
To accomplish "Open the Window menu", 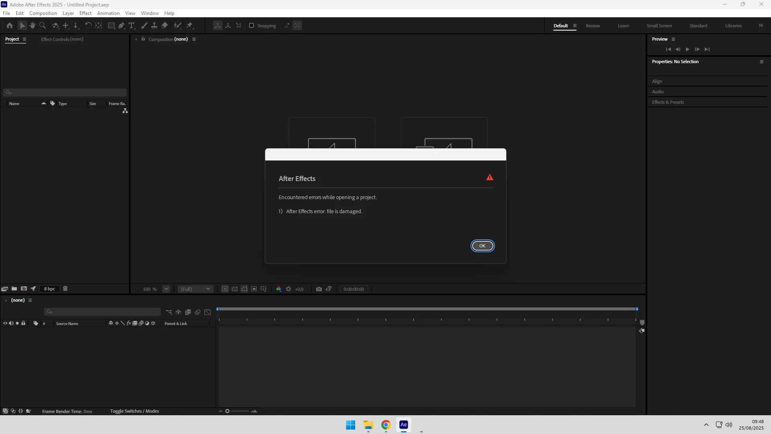I will tap(150, 13).
